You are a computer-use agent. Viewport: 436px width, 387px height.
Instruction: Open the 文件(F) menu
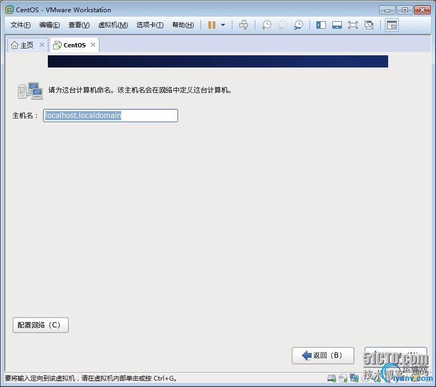tap(20, 25)
